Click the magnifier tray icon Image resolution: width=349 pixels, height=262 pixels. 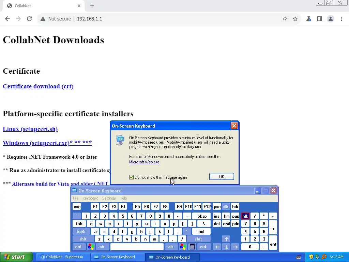(x=324, y=257)
